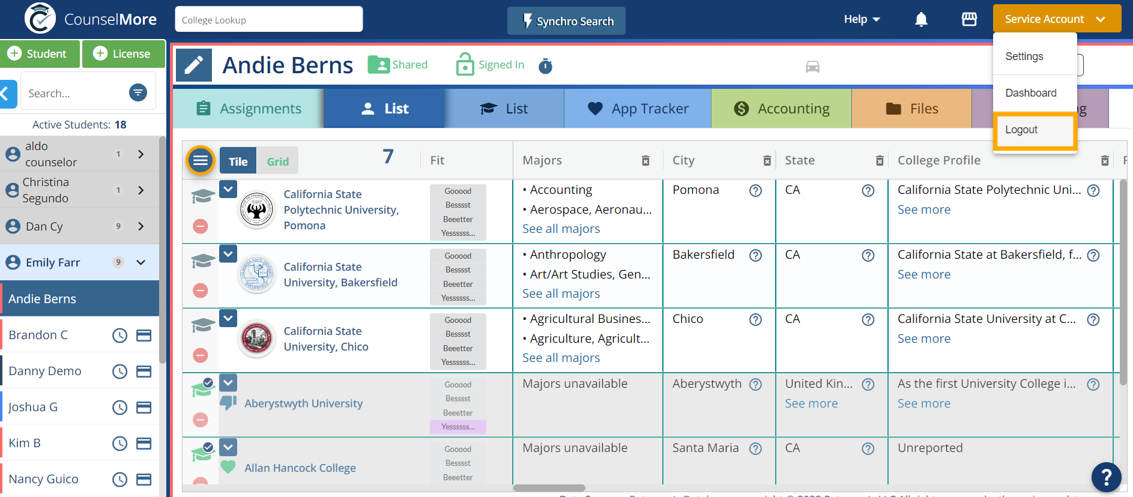The image size is (1133, 497).
Task: Expand Cal Poly Pomona row dropdown
Action: tap(228, 189)
